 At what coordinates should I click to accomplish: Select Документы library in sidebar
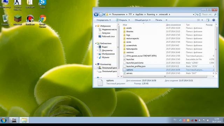[x=106, y=50]
